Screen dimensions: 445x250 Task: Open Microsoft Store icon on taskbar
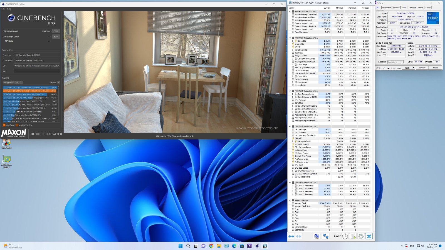pos(242,246)
